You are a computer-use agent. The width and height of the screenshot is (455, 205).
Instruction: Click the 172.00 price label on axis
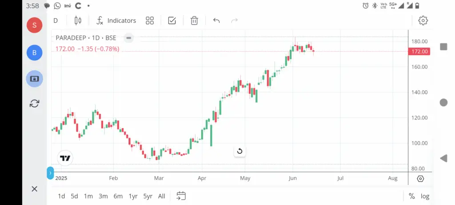pyautogui.click(x=419, y=52)
